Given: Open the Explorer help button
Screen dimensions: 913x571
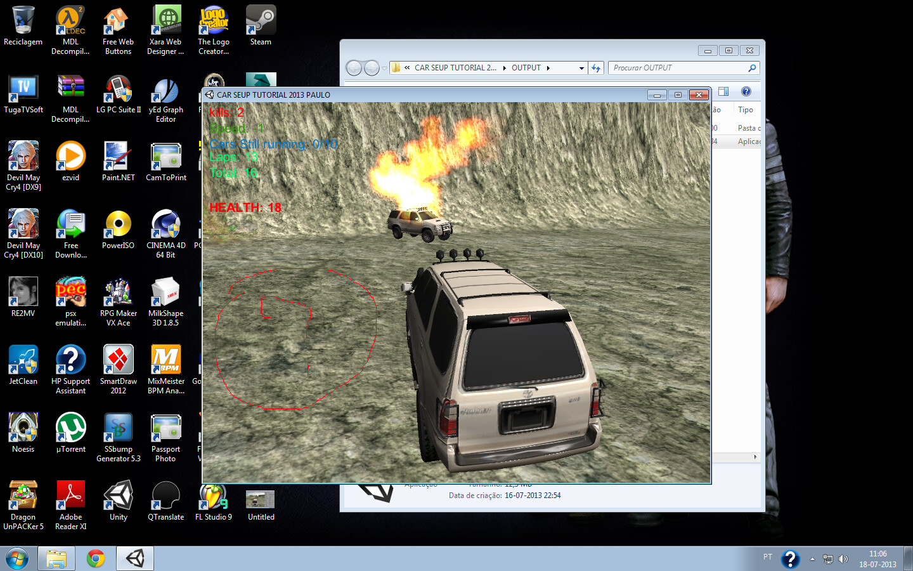Looking at the screenshot, I should pyautogui.click(x=746, y=91).
